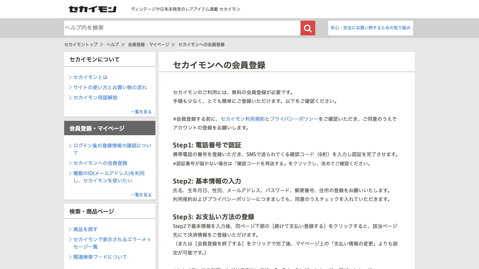Open セカイモンとは sidebar link
Image resolution: width=479 pixels, height=269 pixels.
click(x=90, y=77)
